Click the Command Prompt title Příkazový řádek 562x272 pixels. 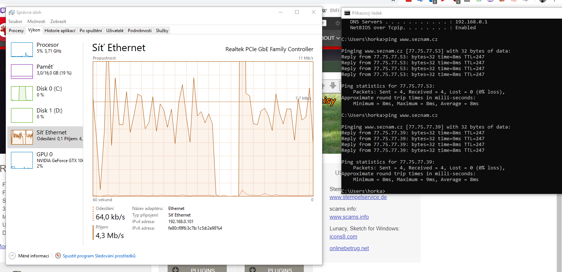coord(367,13)
